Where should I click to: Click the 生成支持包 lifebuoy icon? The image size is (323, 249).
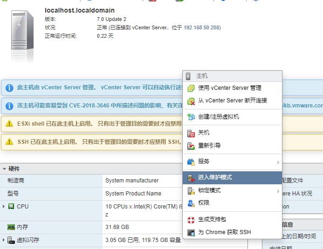[191, 220]
